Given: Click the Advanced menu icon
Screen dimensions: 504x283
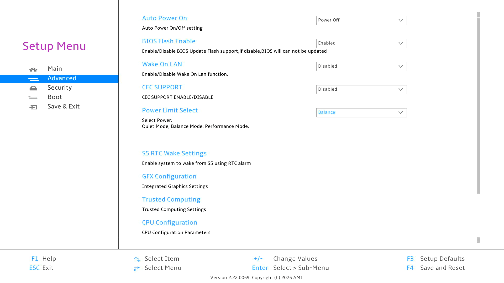Looking at the screenshot, I should pyautogui.click(x=34, y=79).
